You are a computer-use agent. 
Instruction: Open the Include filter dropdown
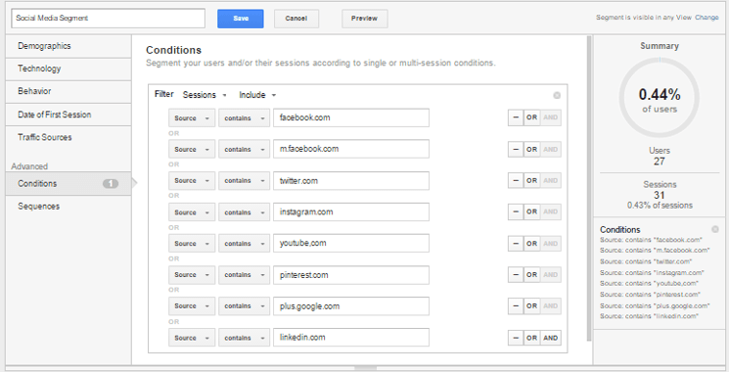point(257,95)
